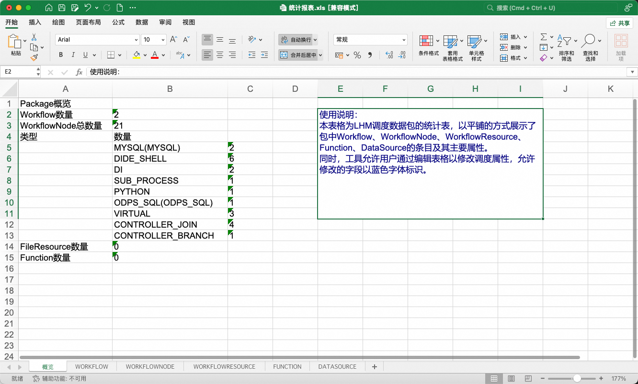Toggle align text left
638x384 pixels.
207,55
